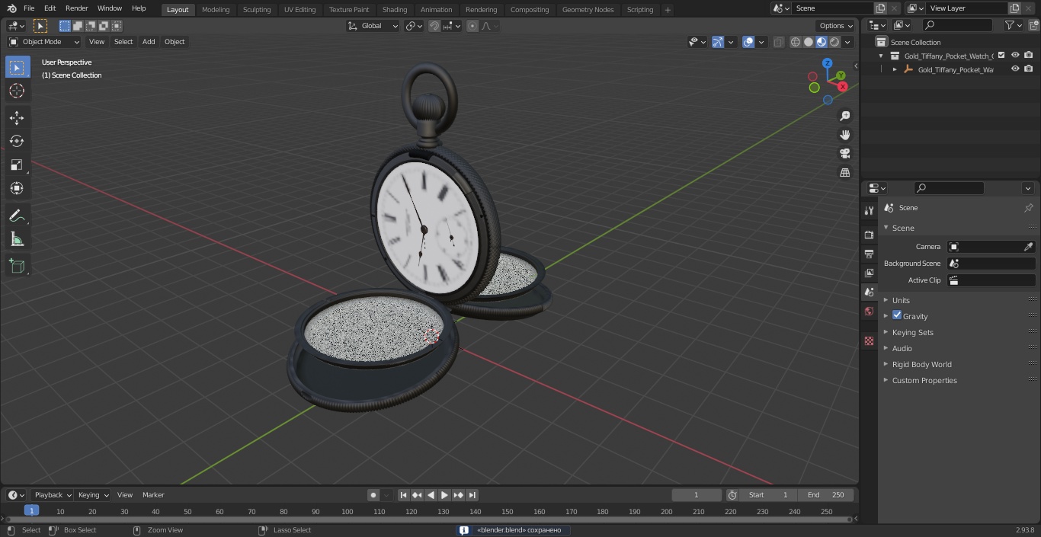1041x537 pixels.
Task: Open the Render properties tab
Action: [x=869, y=235]
